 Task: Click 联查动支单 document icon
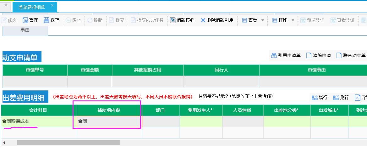339,55
